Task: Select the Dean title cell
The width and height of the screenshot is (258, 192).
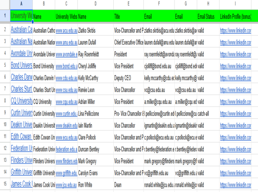Action: (129, 184)
